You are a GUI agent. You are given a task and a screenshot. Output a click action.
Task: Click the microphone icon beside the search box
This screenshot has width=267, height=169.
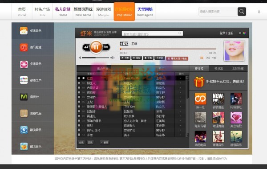point(259,12)
